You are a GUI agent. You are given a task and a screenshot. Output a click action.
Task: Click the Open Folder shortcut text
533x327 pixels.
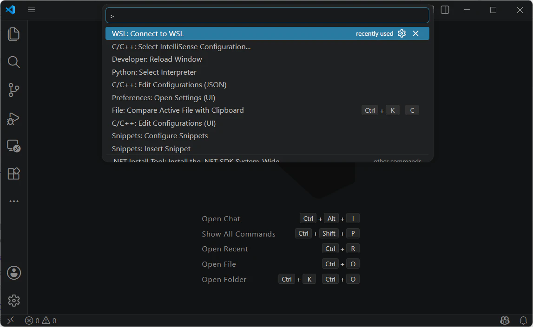click(x=224, y=280)
